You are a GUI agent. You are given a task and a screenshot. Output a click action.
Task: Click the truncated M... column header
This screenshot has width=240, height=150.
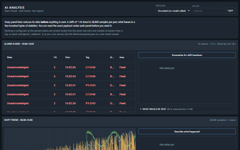pyautogui.click(x=112, y=57)
